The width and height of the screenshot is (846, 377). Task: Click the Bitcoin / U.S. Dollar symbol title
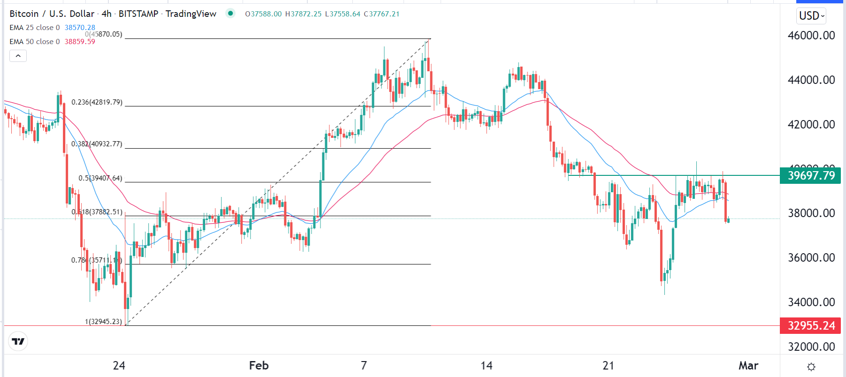tap(52, 14)
